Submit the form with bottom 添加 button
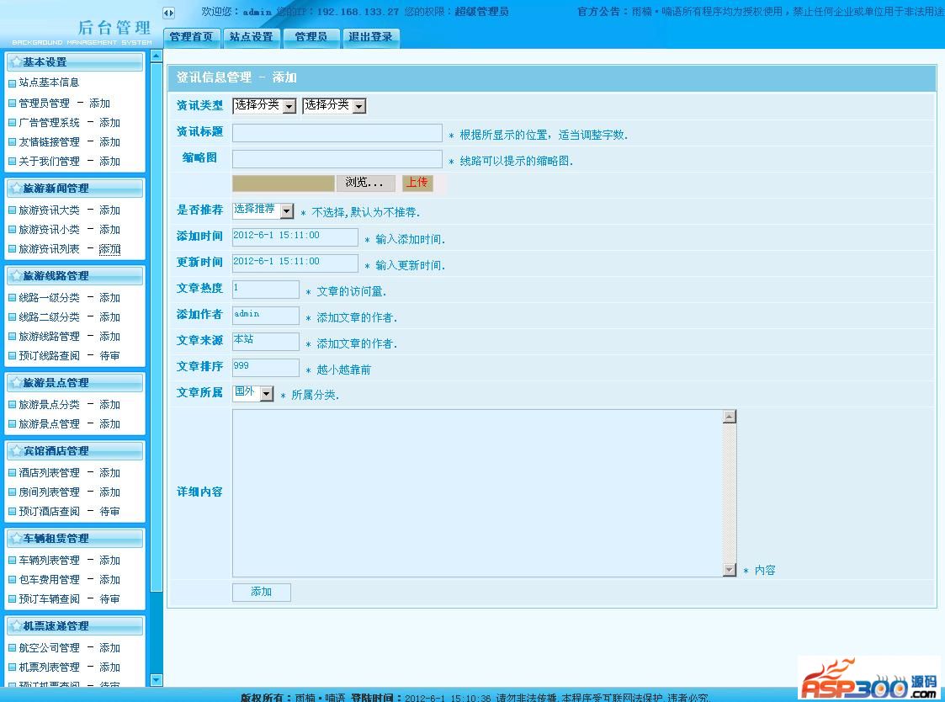Screen dimensions: 945x702 click(261, 593)
